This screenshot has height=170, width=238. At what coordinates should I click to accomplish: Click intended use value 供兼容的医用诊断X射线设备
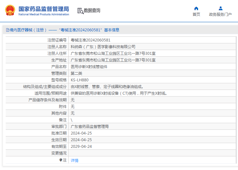tap(119, 93)
